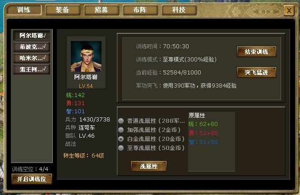Image resolution: width=300 pixels, height=195 pixels.
Task: Select general 希波克 in the list
Action: (32, 46)
